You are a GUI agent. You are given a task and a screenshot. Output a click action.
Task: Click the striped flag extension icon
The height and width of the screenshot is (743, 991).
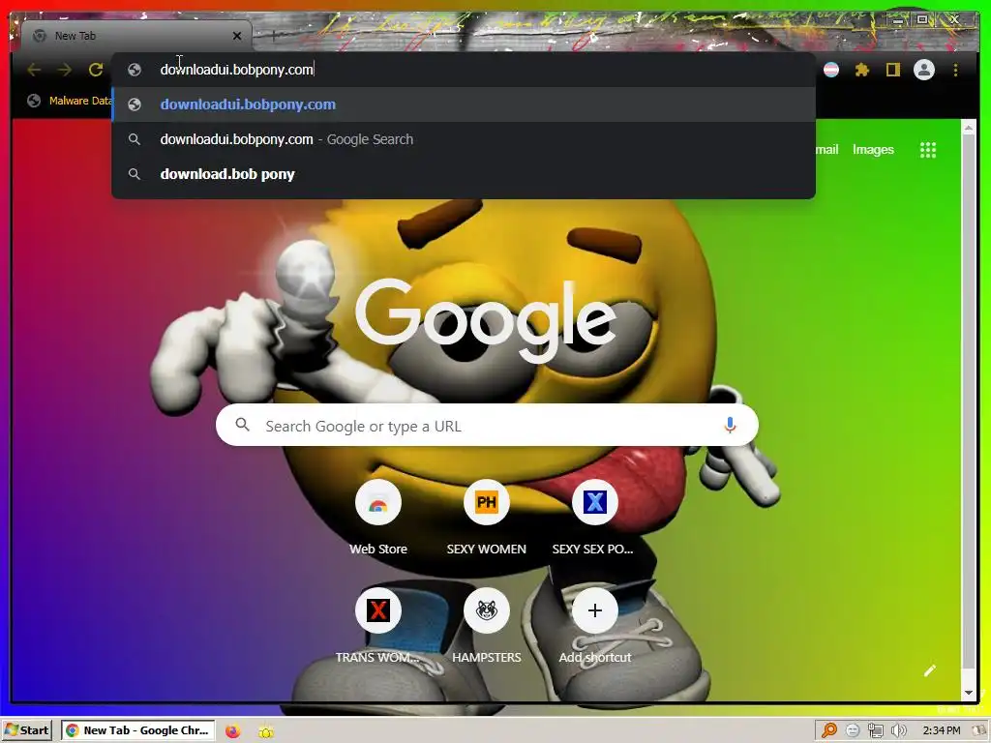pos(831,70)
